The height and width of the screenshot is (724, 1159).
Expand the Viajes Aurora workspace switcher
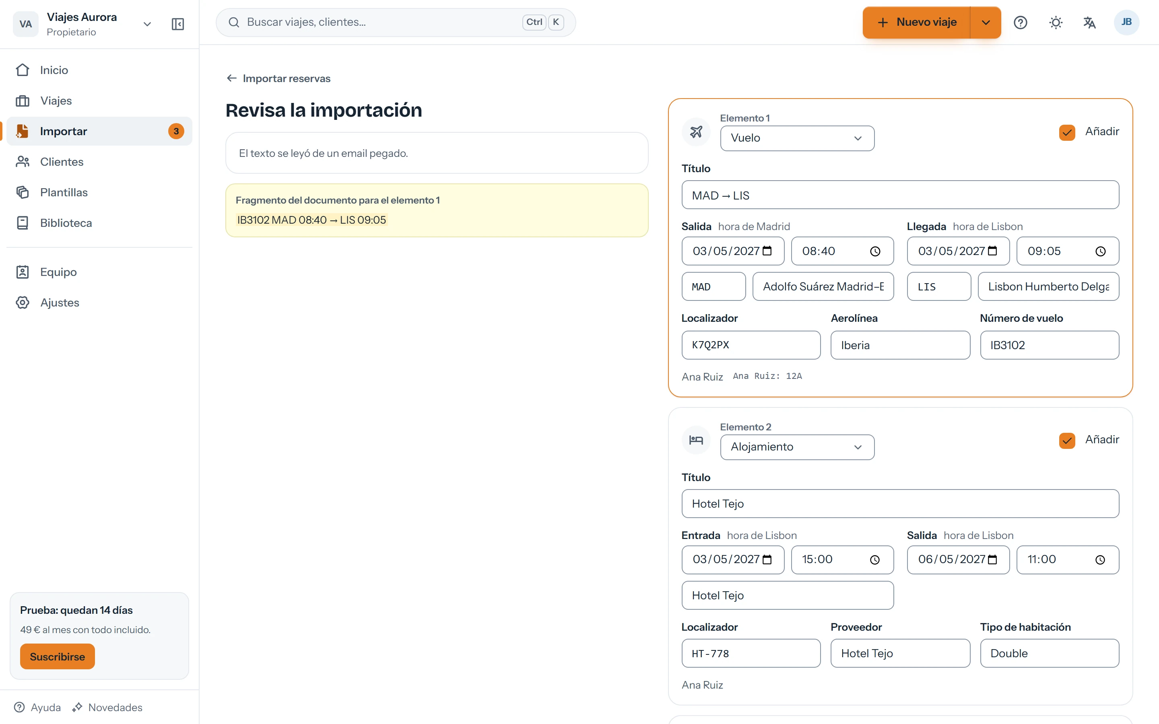point(148,24)
